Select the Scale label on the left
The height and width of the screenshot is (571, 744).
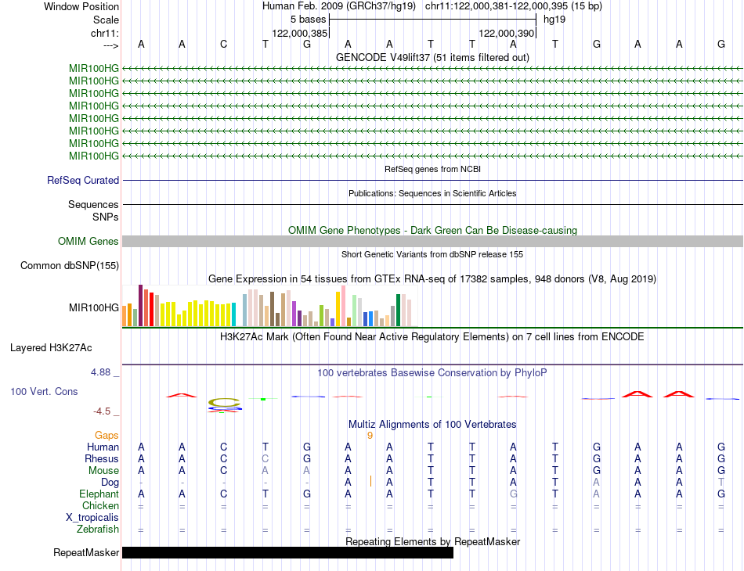click(106, 20)
